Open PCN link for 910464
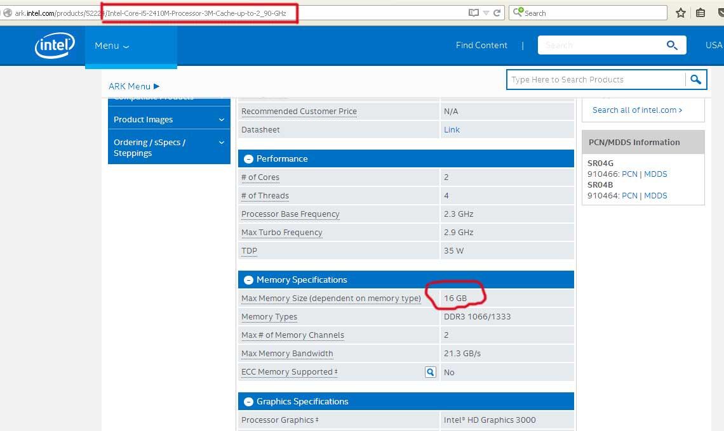The width and height of the screenshot is (724, 431). click(629, 195)
